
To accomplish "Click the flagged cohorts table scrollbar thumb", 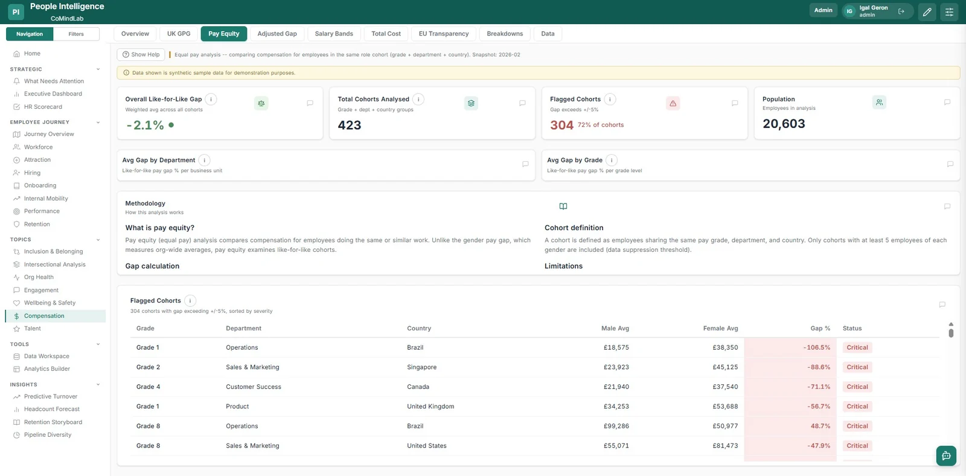I will coord(951,333).
